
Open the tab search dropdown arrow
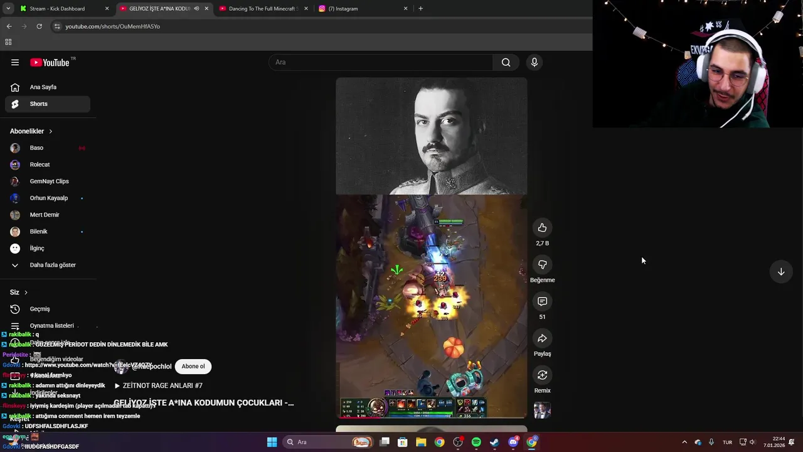(x=8, y=9)
